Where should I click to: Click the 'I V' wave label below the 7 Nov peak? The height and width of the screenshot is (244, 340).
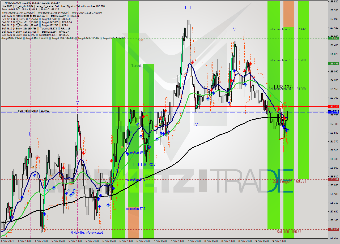click(x=195, y=124)
